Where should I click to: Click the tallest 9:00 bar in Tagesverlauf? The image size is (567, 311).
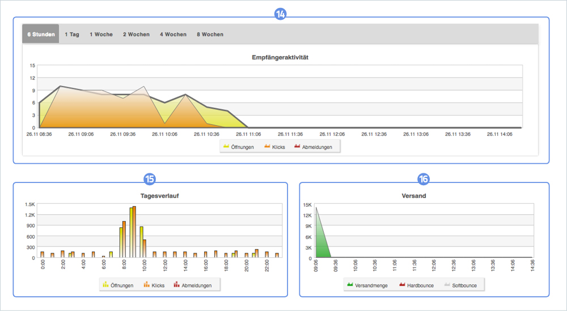[134, 232]
